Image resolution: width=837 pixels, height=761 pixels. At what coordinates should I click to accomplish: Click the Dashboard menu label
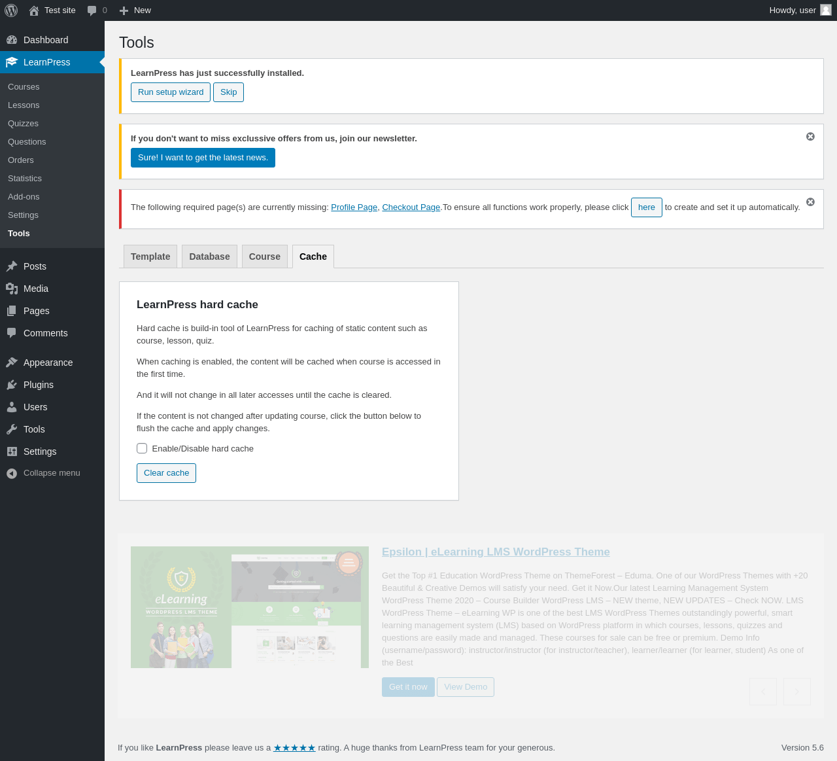(x=46, y=40)
